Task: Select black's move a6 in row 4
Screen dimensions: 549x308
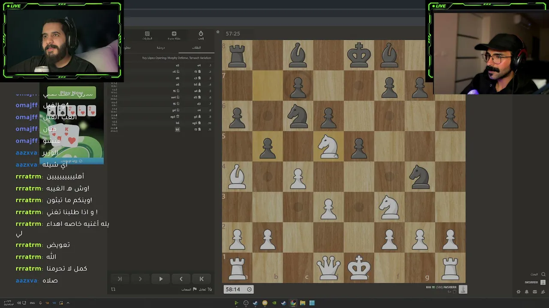Action: [178, 85]
